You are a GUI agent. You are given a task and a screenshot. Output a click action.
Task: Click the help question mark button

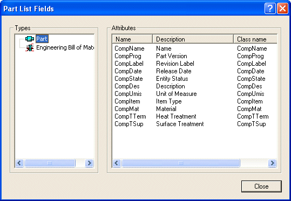click(x=270, y=8)
